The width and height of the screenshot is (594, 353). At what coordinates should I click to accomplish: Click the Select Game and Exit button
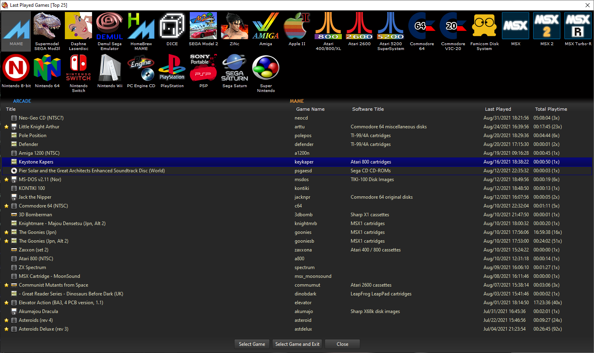click(297, 344)
